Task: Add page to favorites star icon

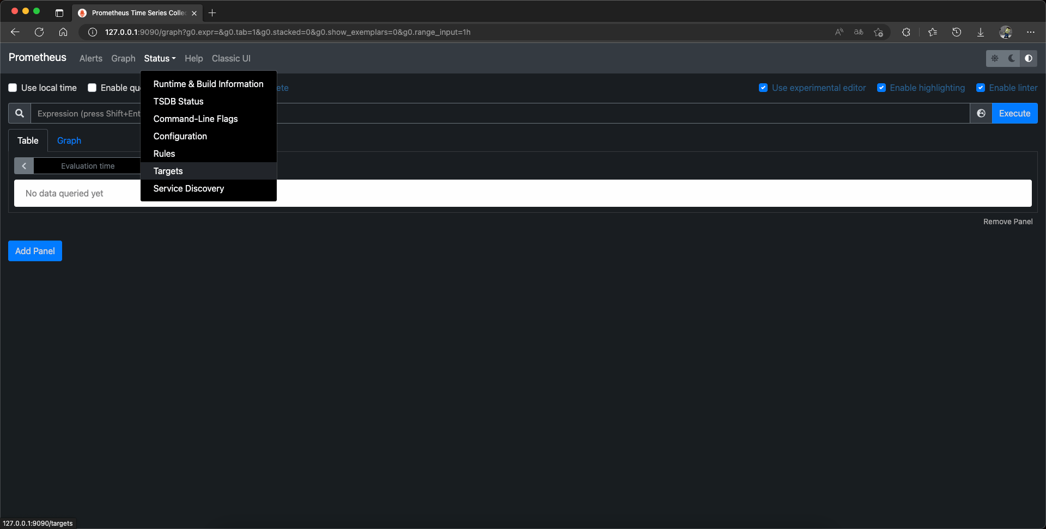Action: [x=878, y=32]
